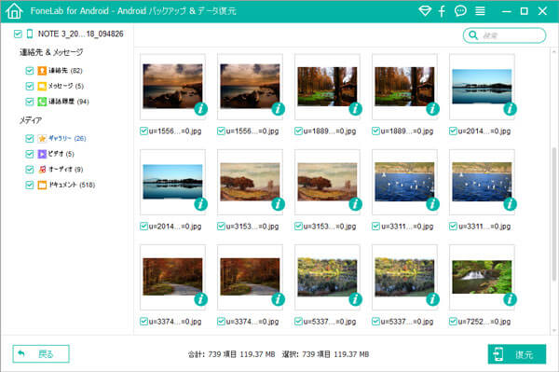Click the 復元 restore button
This screenshot has height=372, width=559.
coord(517,353)
